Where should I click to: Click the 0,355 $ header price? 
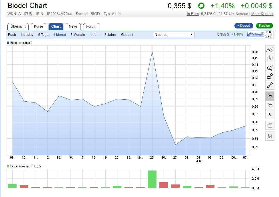point(179,6)
